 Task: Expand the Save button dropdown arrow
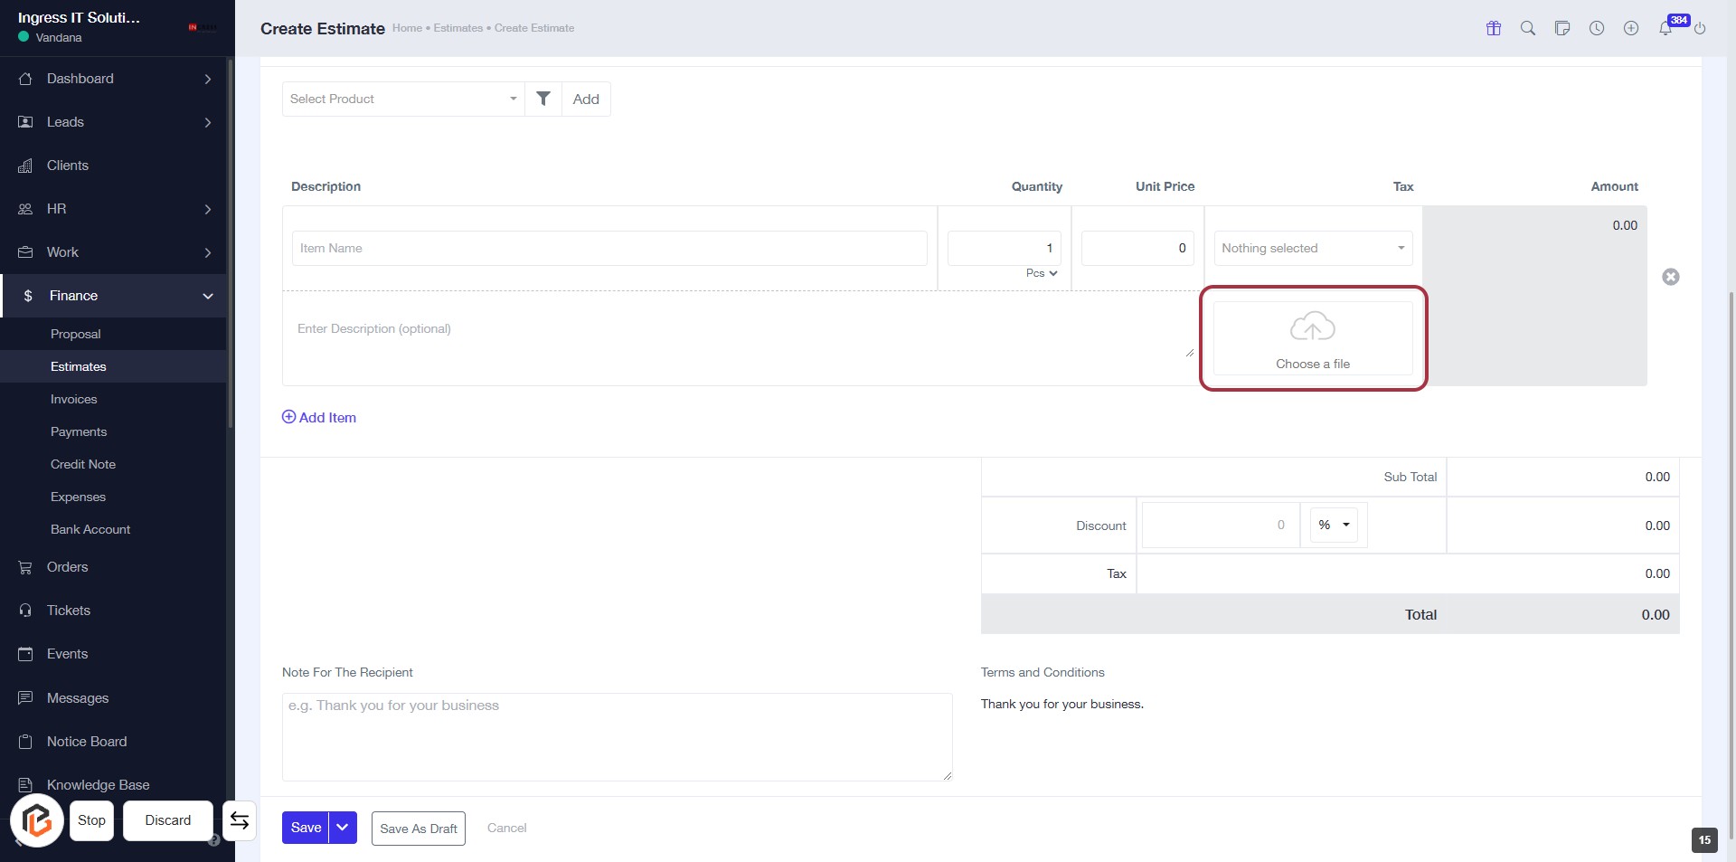point(343,828)
